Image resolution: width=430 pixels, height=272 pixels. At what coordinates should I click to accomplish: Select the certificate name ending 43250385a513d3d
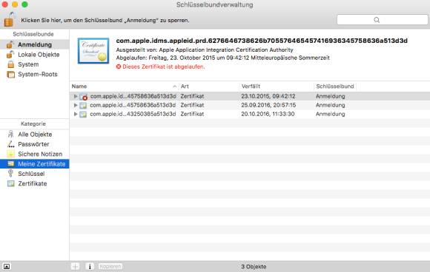coord(133,114)
